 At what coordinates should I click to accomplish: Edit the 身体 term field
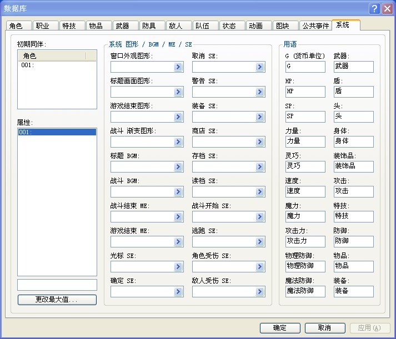coord(354,141)
